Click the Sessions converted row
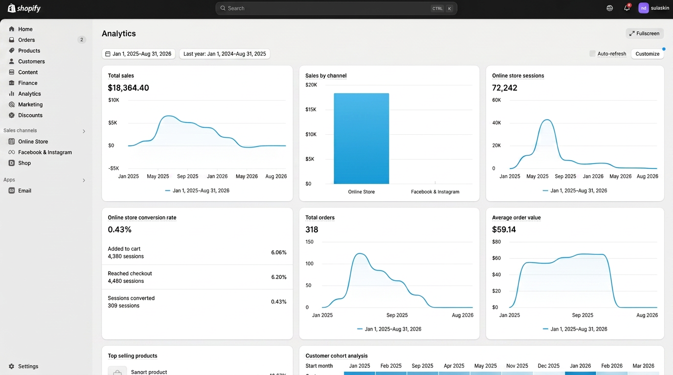 pos(197,302)
